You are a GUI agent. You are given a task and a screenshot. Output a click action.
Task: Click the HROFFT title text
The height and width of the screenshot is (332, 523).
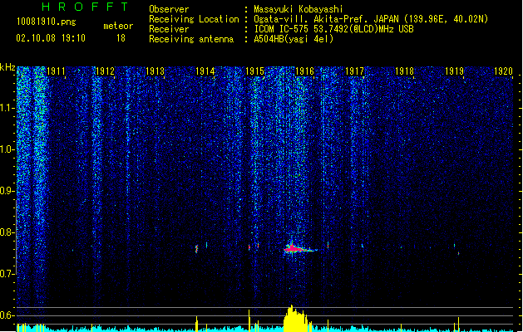point(85,7)
